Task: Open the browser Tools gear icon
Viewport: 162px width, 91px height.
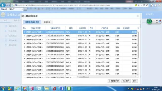Action: coord(159,5)
